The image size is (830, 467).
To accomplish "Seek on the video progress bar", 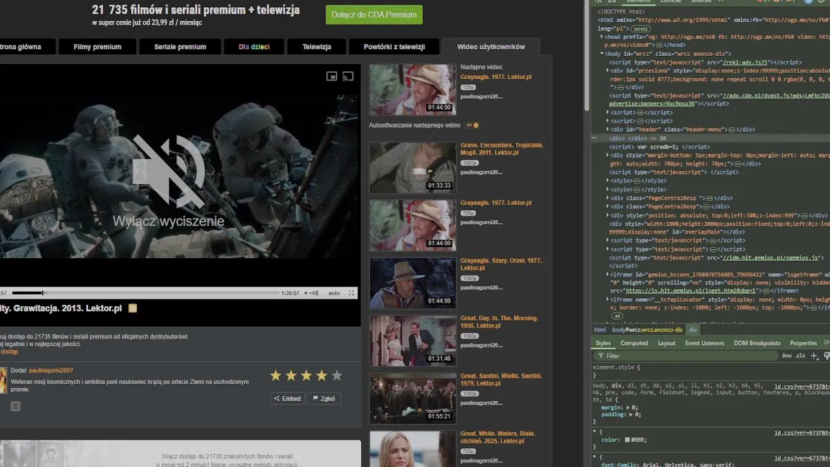I will pyautogui.click(x=145, y=293).
